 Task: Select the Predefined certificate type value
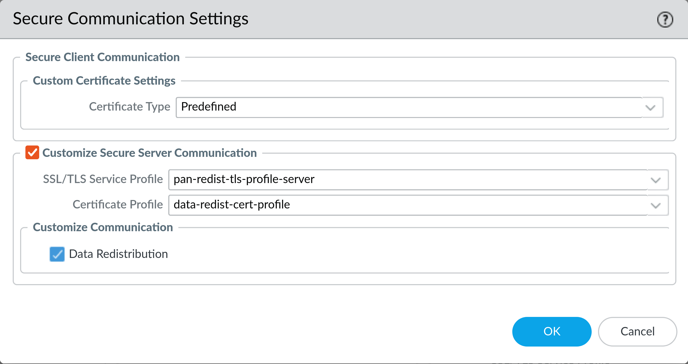pyautogui.click(x=208, y=107)
